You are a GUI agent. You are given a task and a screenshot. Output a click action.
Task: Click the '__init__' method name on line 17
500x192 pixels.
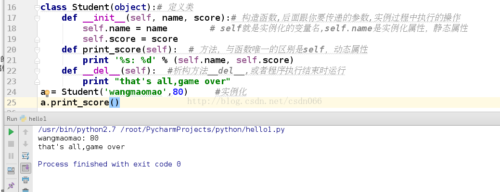pyautogui.click(x=103, y=18)
